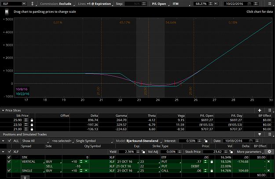Open the 68.27% probability range dropdown arrow
The height and width of the screenshot is (179, 275).
(x=216, y=4)
